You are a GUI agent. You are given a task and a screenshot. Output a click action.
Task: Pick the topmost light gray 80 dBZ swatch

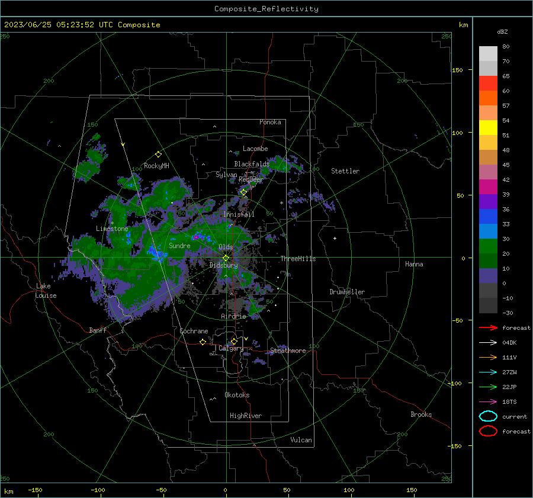tap(488, 53)
